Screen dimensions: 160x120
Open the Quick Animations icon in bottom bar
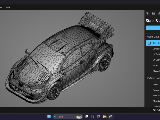coord(154,110)
